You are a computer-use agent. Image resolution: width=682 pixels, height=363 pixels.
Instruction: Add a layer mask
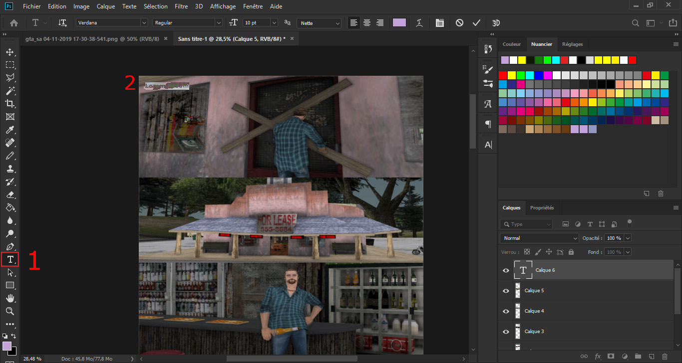611,357
